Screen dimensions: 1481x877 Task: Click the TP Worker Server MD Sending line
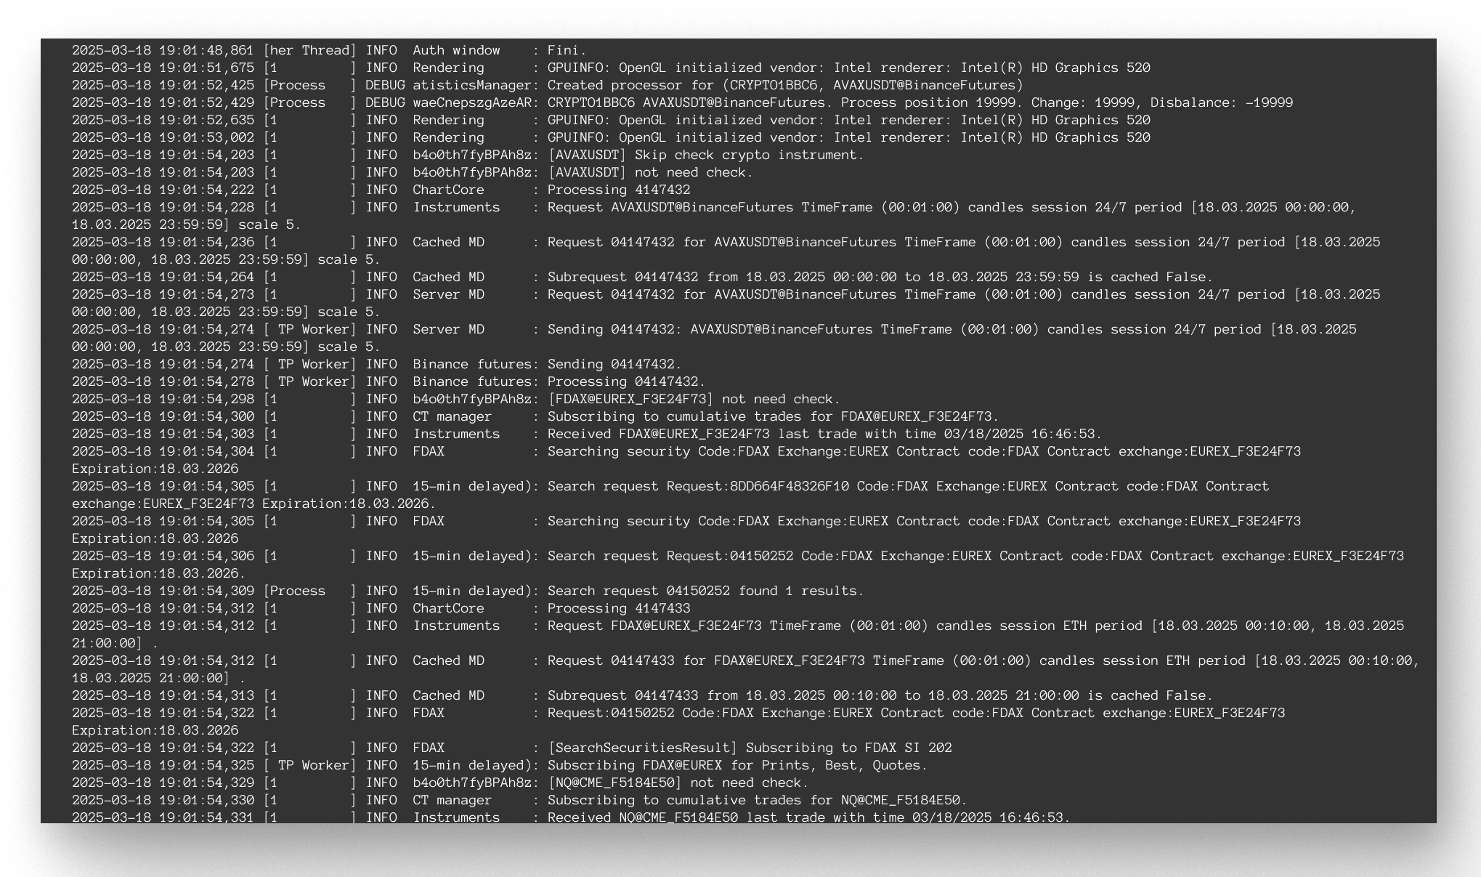pos(654,329)
